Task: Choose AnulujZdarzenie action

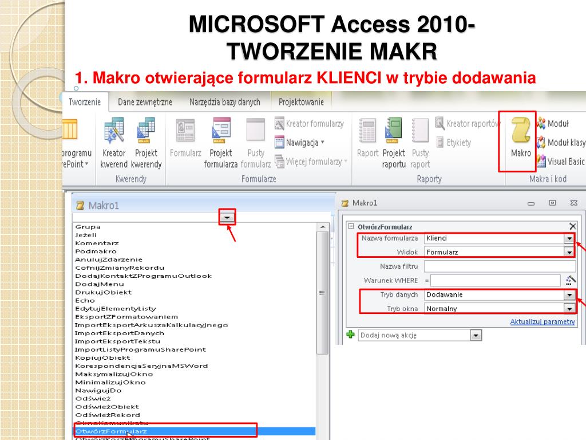Action: [x=109, y=260]
